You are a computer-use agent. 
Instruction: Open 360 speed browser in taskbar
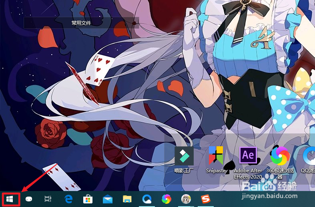[167, 199]
